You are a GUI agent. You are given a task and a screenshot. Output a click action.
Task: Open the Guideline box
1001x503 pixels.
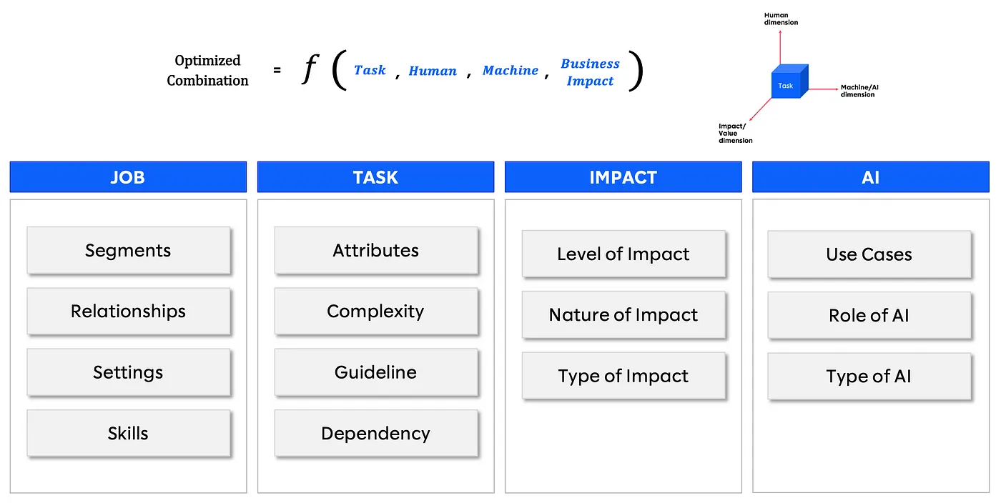coord(376,372)
